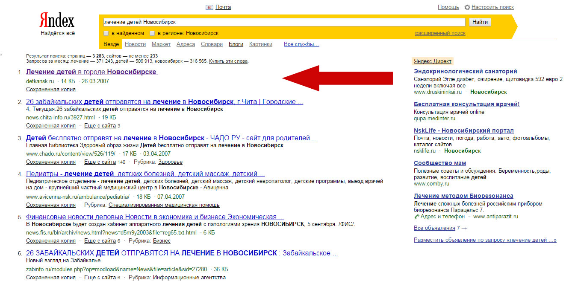
Task: Open the ЧАДО.РУ result title
Action: (172, 138)
